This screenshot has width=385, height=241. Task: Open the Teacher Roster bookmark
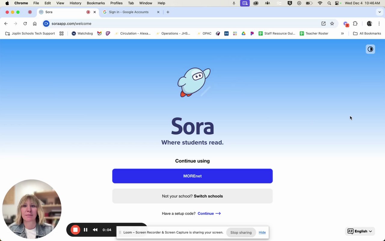pyautogui.click(x=314, y=33)
